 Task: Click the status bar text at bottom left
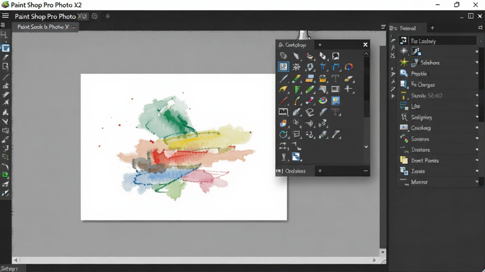9,269
